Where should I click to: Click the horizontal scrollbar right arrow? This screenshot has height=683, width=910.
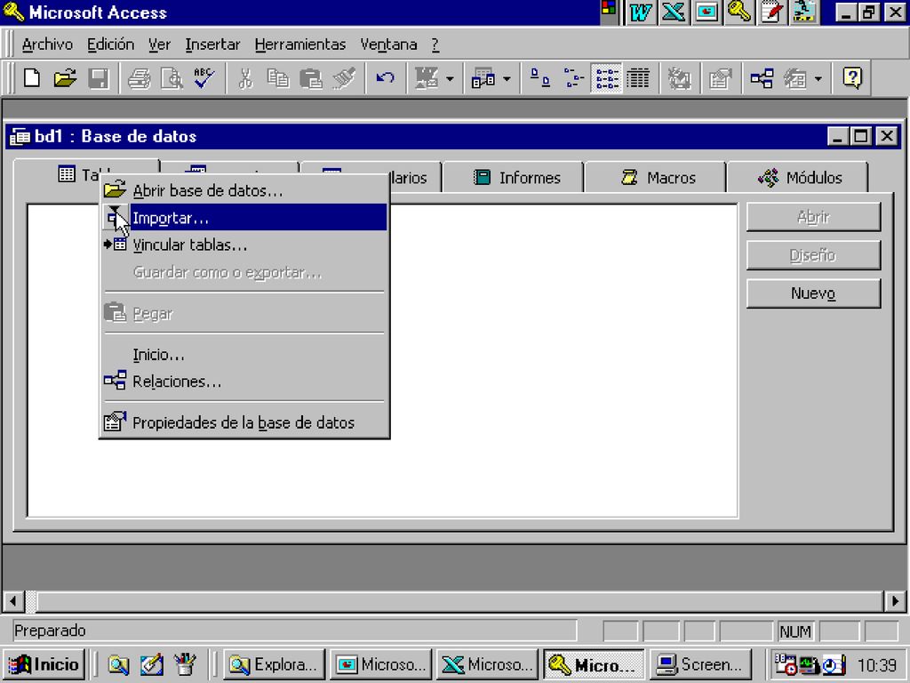[x=895, y=601]
